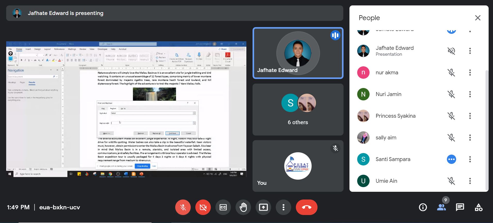Open the more options menu in bottom bar
493x223 pixels.
pos(283,207)
